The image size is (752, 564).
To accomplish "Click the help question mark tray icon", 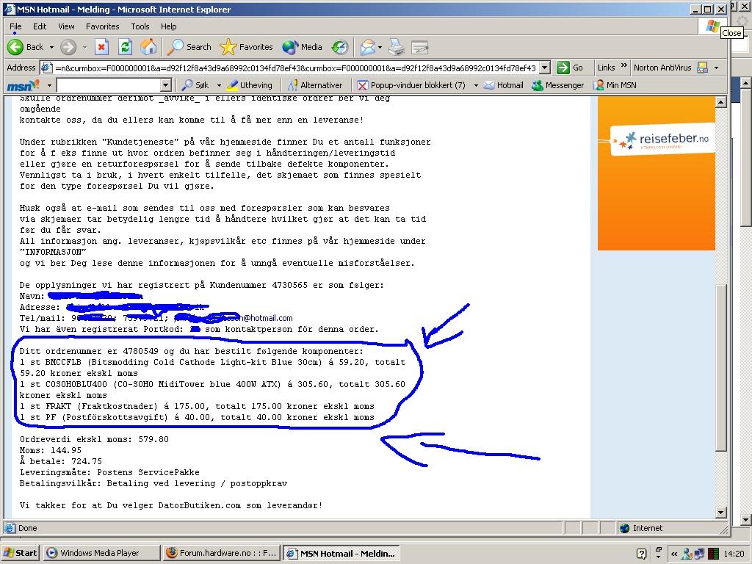I will tap(641, 554).
